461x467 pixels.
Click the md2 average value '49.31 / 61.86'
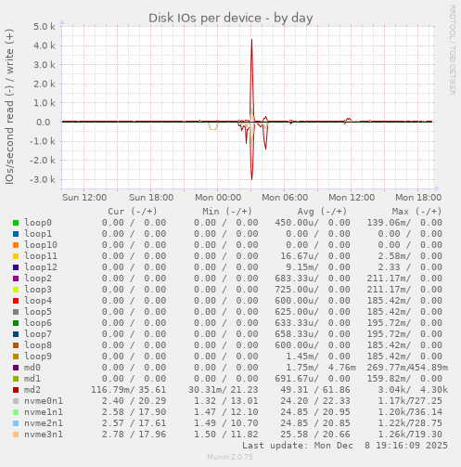point(315,390)
